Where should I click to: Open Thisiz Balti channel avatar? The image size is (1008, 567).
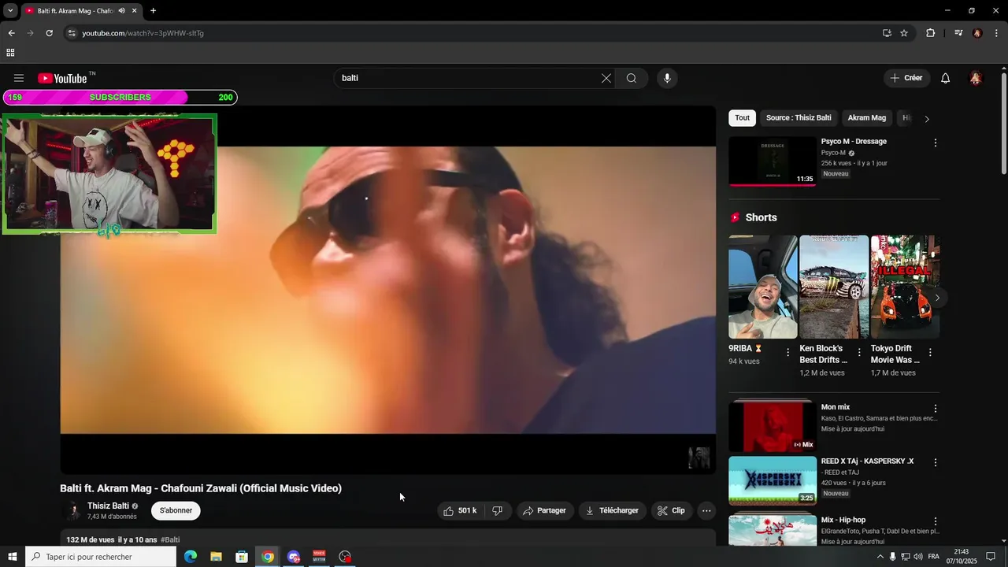click(72, 511)
